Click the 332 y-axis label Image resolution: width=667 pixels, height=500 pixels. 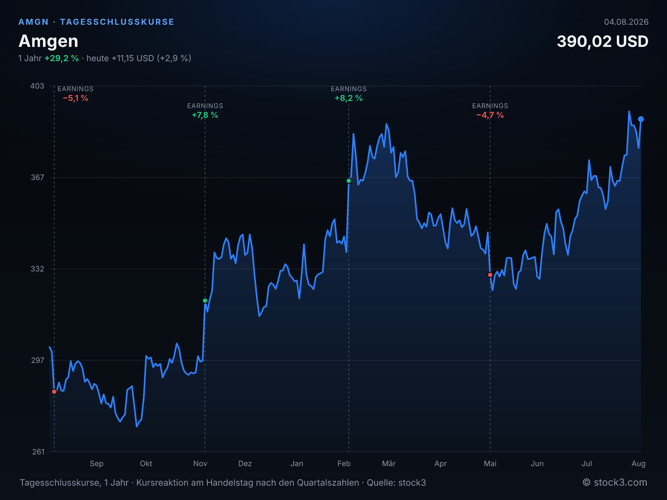[37, 269]
